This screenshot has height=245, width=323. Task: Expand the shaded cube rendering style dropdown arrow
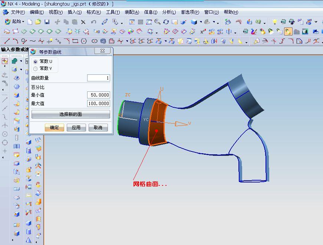click(201, 21)
